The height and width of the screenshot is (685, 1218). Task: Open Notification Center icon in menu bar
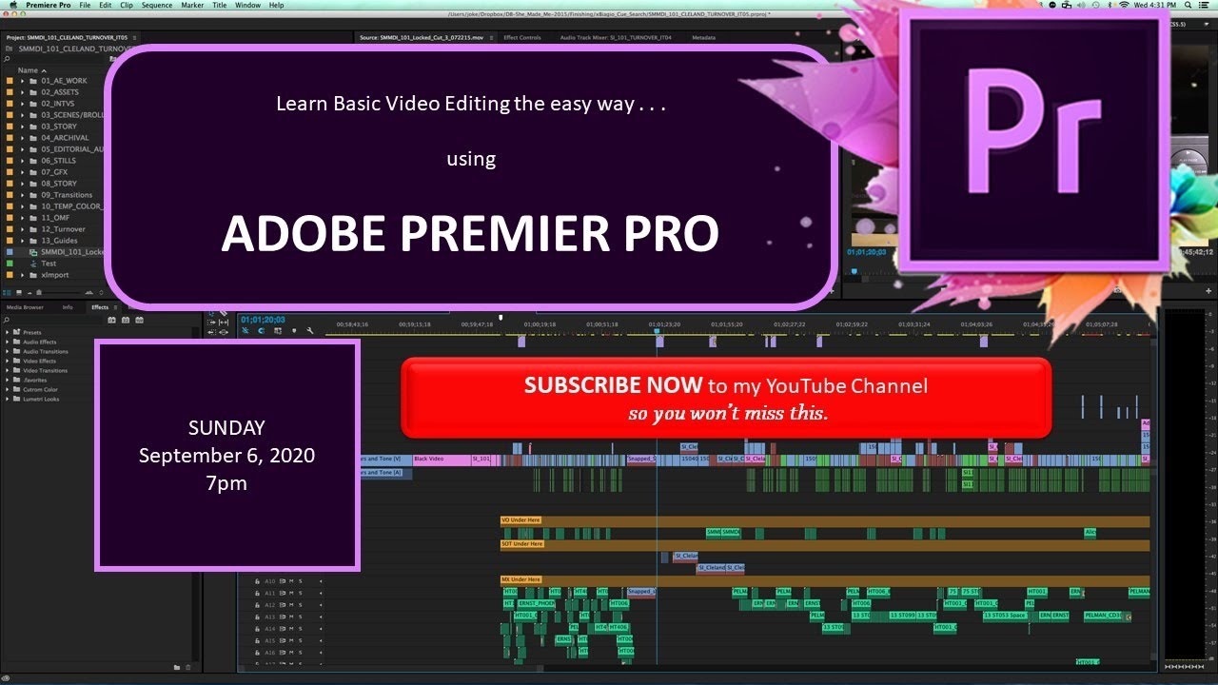pyautogui.click(x=1203, y=5)
